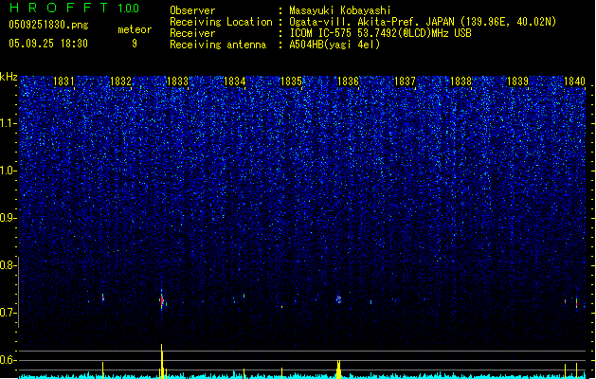Click the yellow power spike below 1836
The height and width of the screenshot is (379, 596).
[x=338, y=370]
